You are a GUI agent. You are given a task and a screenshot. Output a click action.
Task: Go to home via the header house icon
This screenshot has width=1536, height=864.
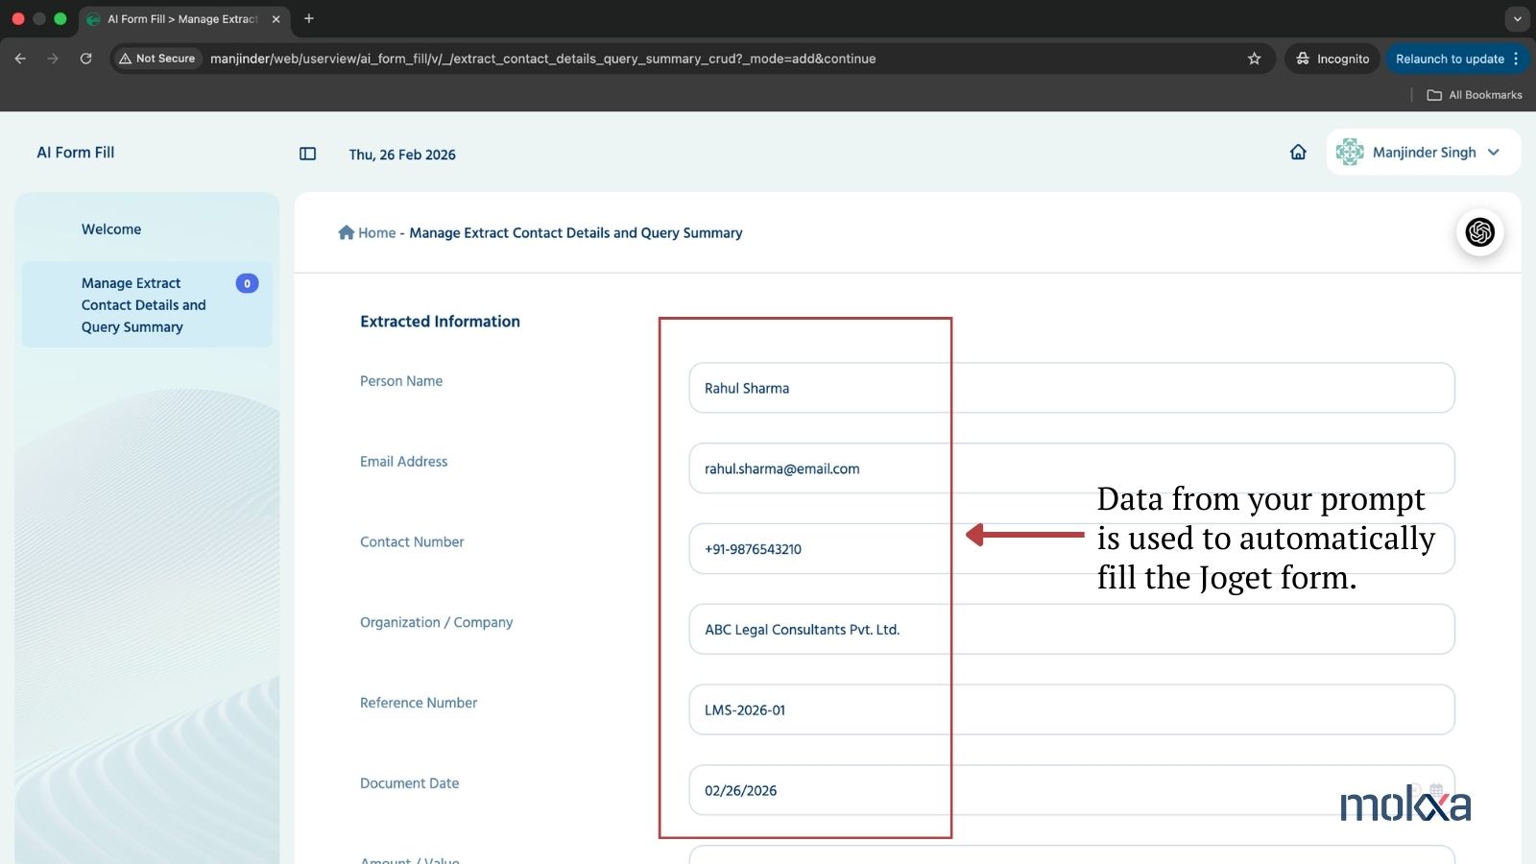pyautogui.click(x=1298, y=152)
